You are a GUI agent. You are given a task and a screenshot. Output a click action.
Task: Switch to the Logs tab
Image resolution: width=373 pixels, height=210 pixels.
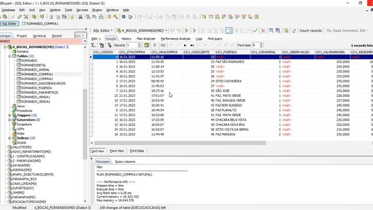[199, 38]
